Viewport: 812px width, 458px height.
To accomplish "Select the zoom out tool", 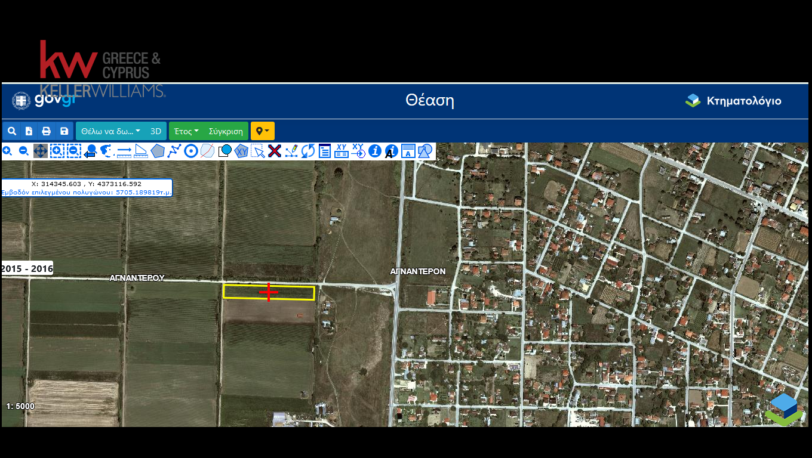I will (24, 151).
